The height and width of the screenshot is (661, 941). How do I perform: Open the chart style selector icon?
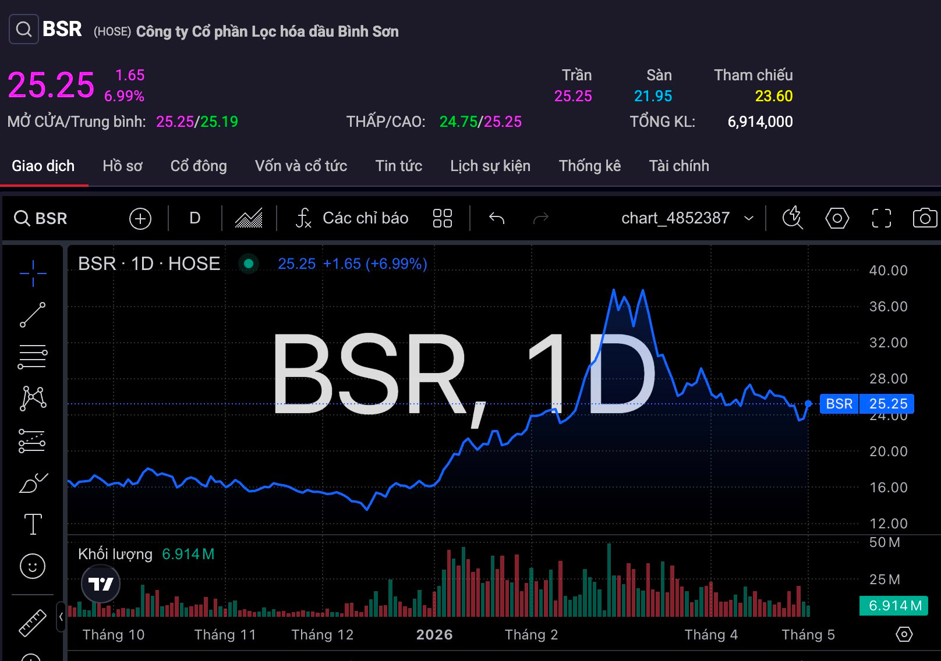[x=249, y=218]
